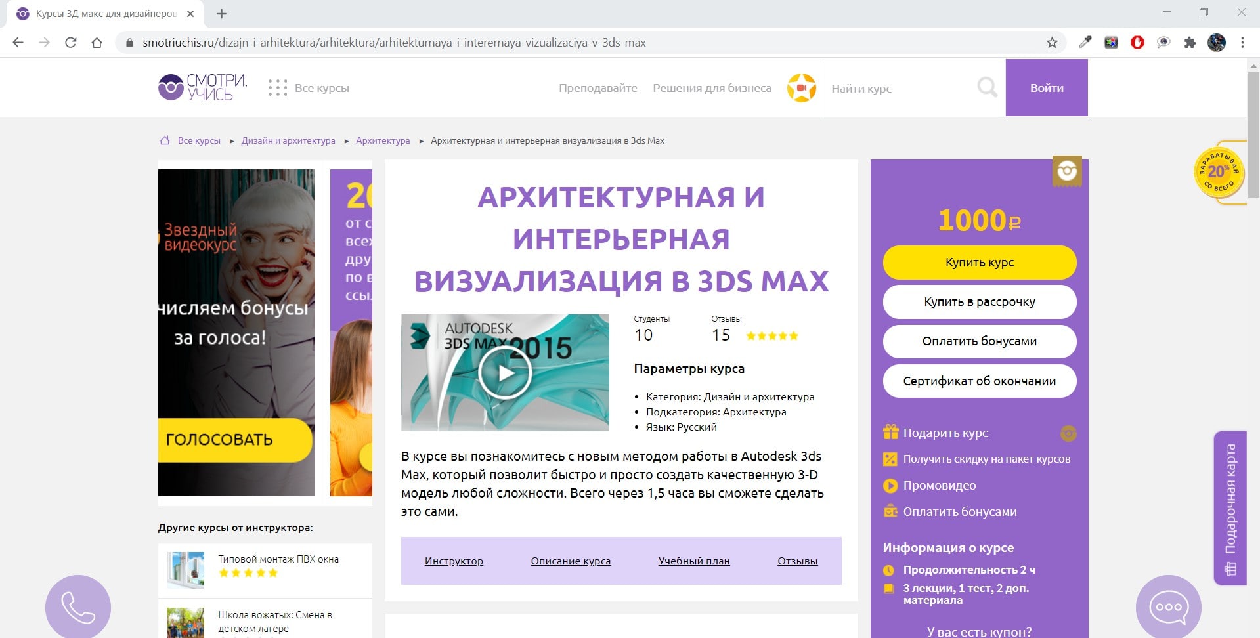1260x638 pixels.
Task: Click the phone callback widget
Action: tap(78, 608)
